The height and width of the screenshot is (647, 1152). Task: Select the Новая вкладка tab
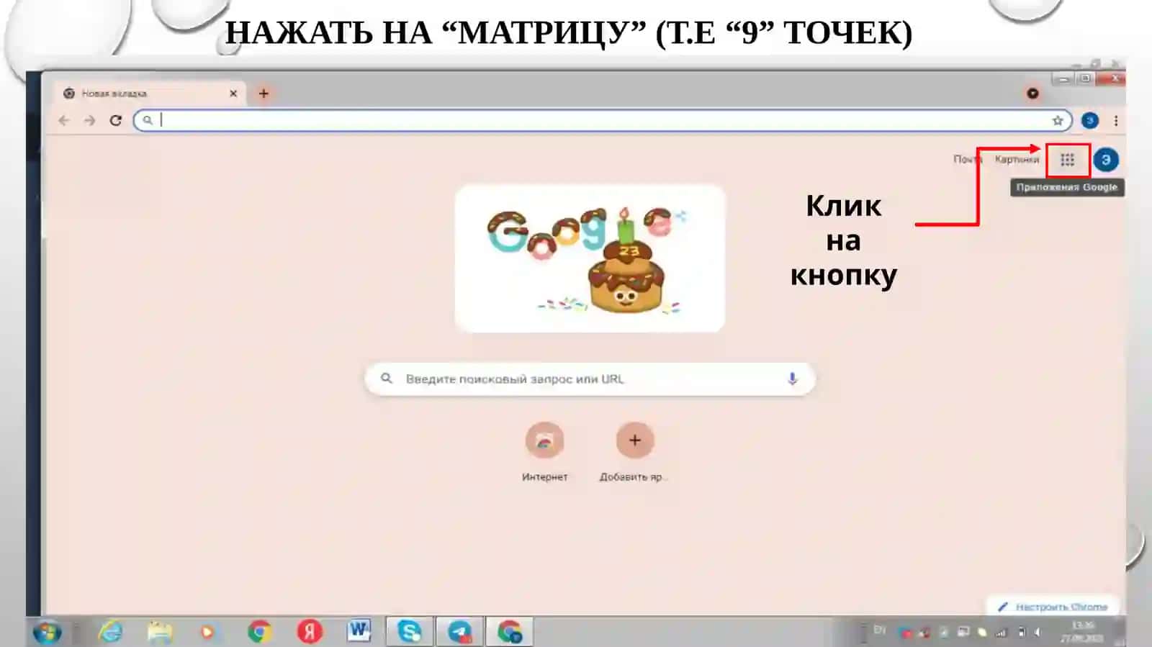(150, 94)
